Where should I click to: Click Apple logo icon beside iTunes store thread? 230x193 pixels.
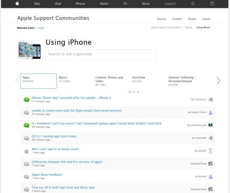(x=27, y=151)
